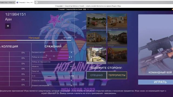Select the Стандофф 2 browser tab
This screenshot has height=97, width=173.
tap(25, 2)
